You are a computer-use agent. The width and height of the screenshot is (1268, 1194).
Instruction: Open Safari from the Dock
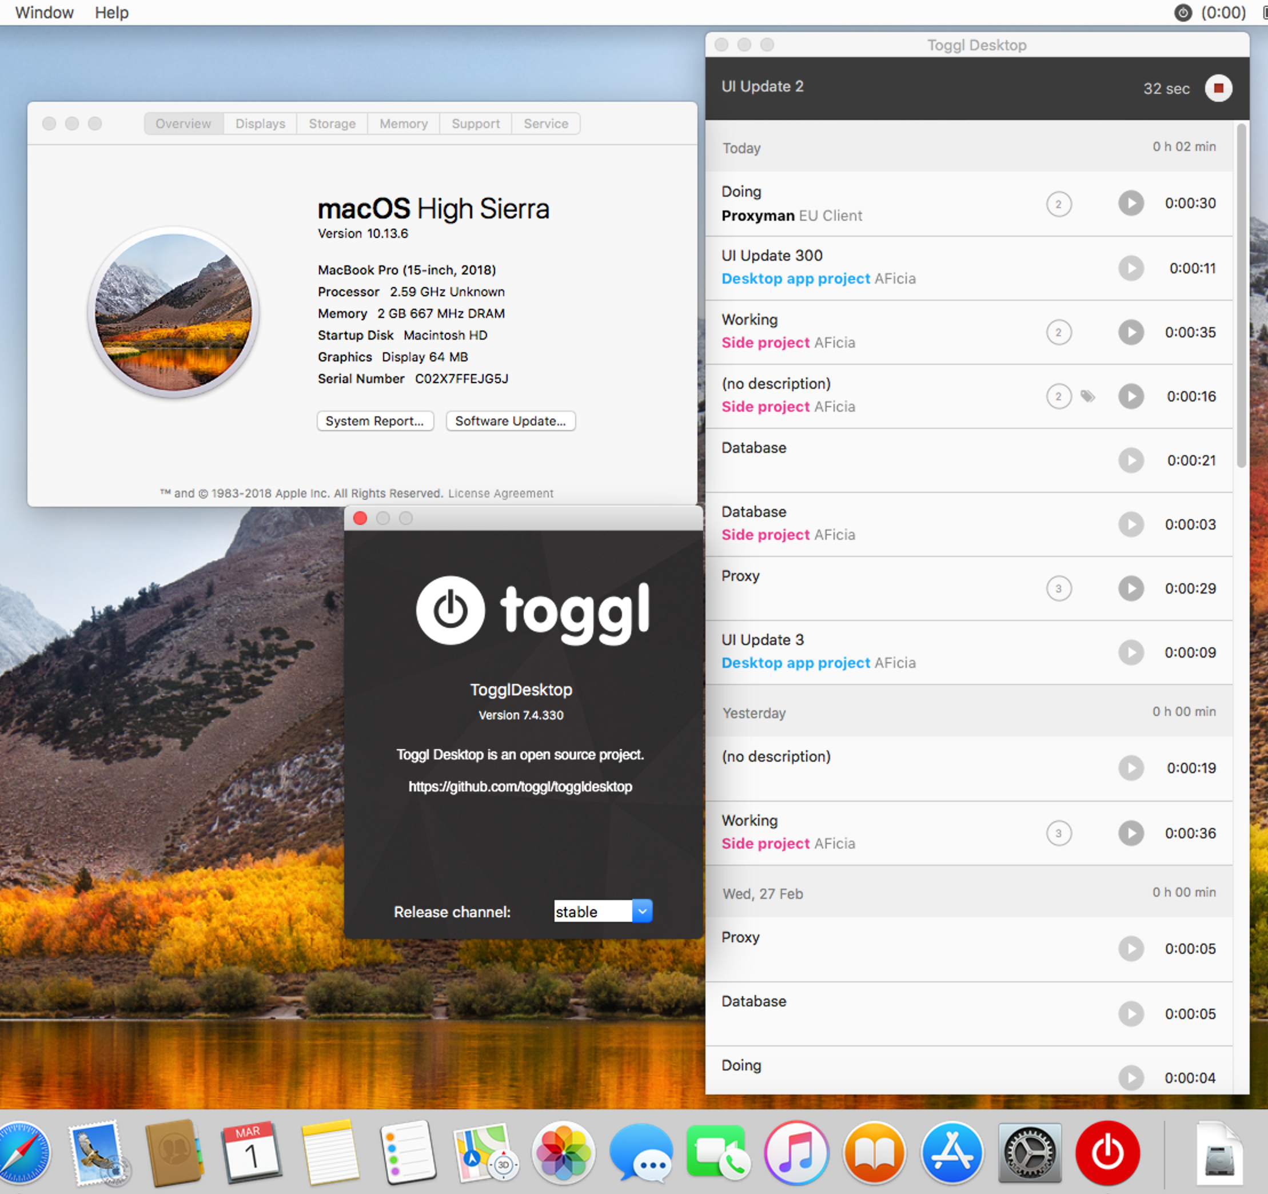[23, 1154]
